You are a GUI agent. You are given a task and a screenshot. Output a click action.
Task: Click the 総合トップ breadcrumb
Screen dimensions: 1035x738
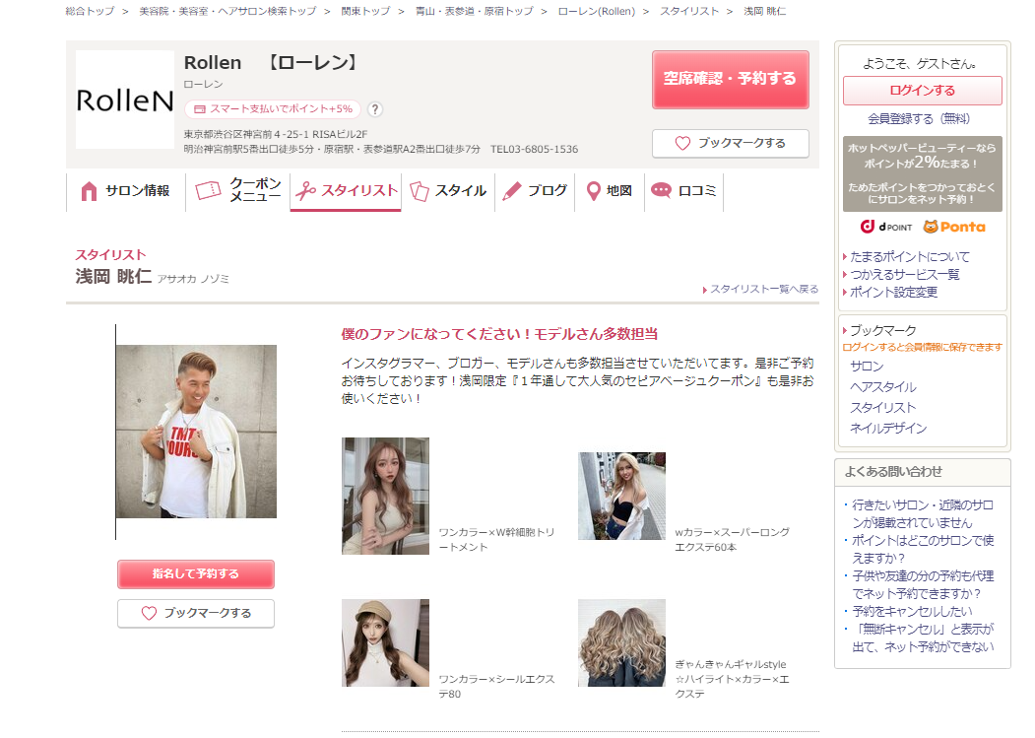click(90, 11)
